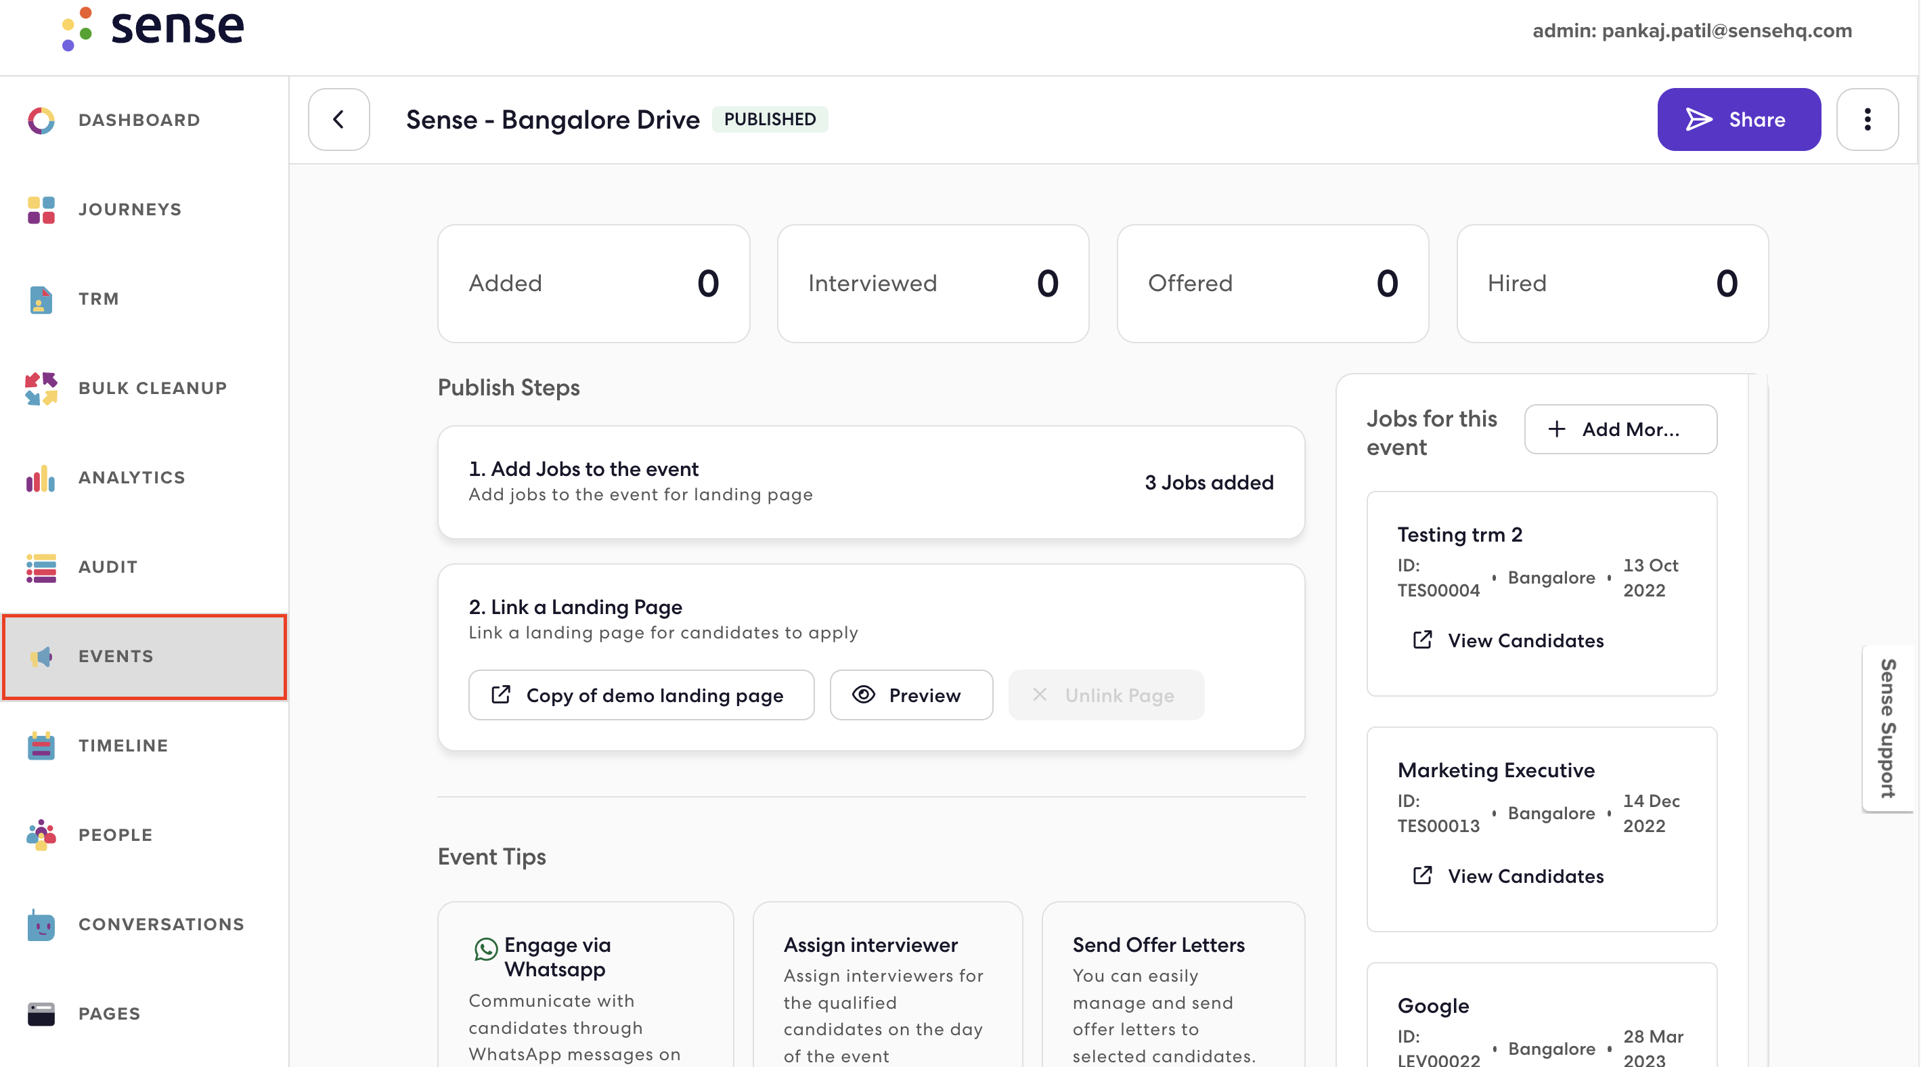This screenshot has width=1921, height=1067.
Task: Click the Added count card
Action: point(594,284)
